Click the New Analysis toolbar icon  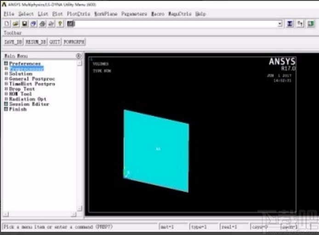[7, 24]
